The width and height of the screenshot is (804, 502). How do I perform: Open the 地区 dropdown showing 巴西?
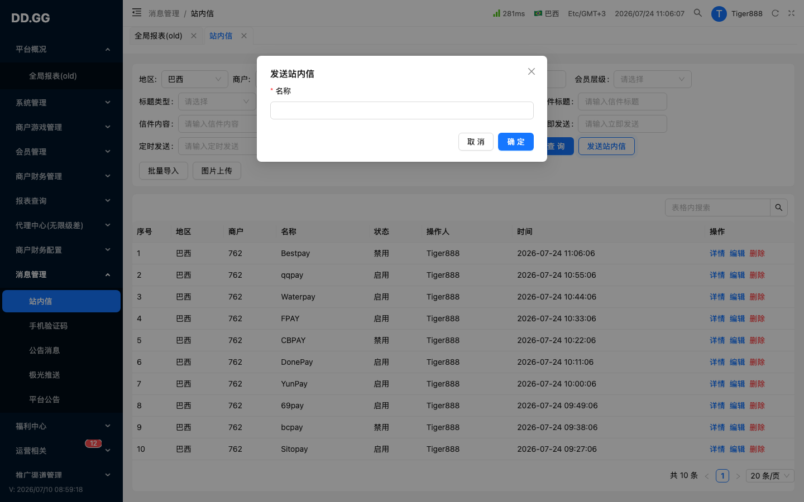pyautogui.click(x=195, y=79)
